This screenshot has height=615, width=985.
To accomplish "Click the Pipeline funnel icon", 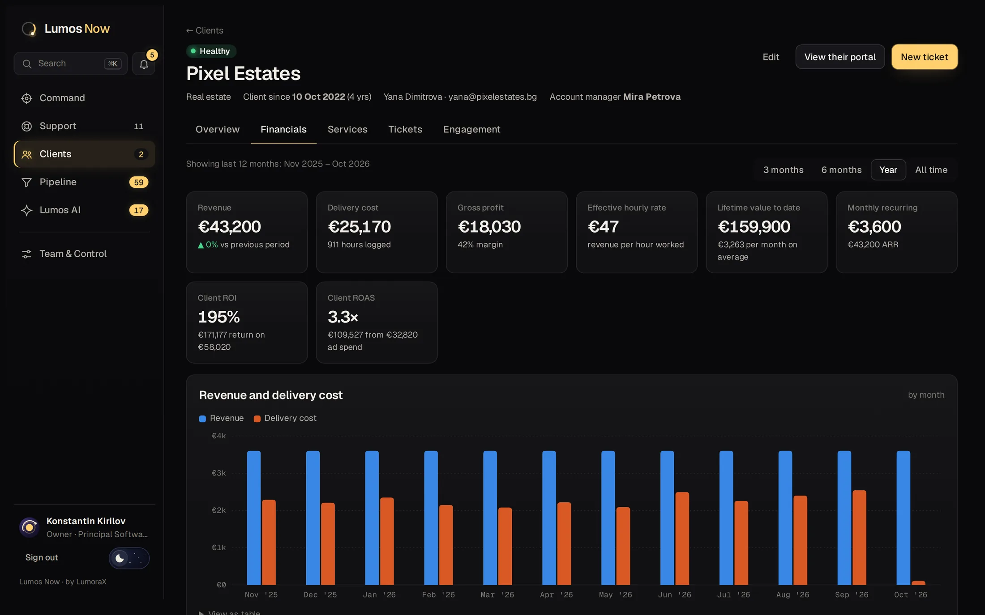I will pyautogui.click(x=27, y=182).
